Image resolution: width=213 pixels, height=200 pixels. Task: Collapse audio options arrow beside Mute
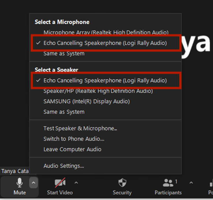pos(33,183)
